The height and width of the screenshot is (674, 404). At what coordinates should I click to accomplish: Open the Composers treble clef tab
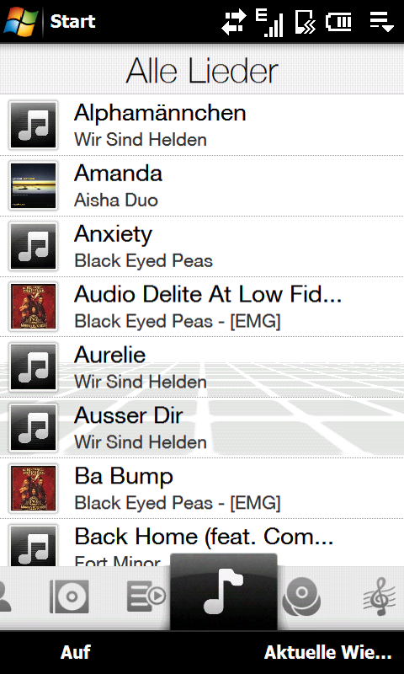380,596
